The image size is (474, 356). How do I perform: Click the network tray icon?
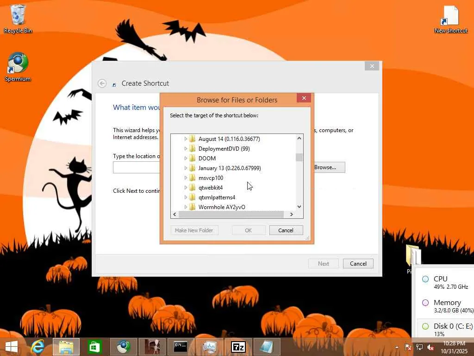click(x=419, y=347)
